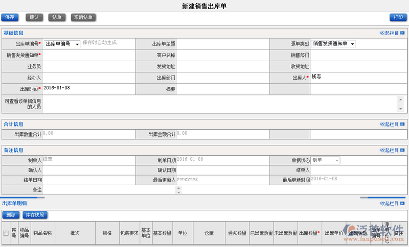Screen dimensions: 409x247
Task: Collapse the 备注信息 section via its icon
Action: pos(402,151)
